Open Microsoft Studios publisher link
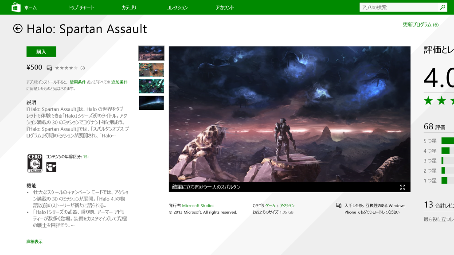The width and height of the screenshot is (454, 255). point(198,205)
